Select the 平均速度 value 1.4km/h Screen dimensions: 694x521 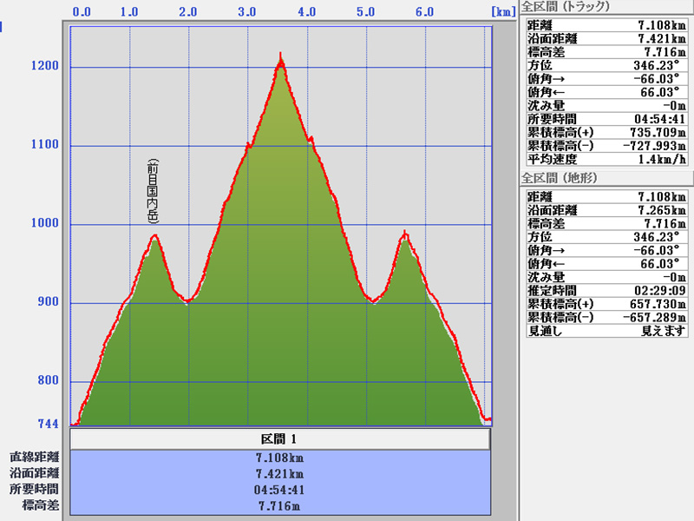pyautogui.click(x=643, y=160)
